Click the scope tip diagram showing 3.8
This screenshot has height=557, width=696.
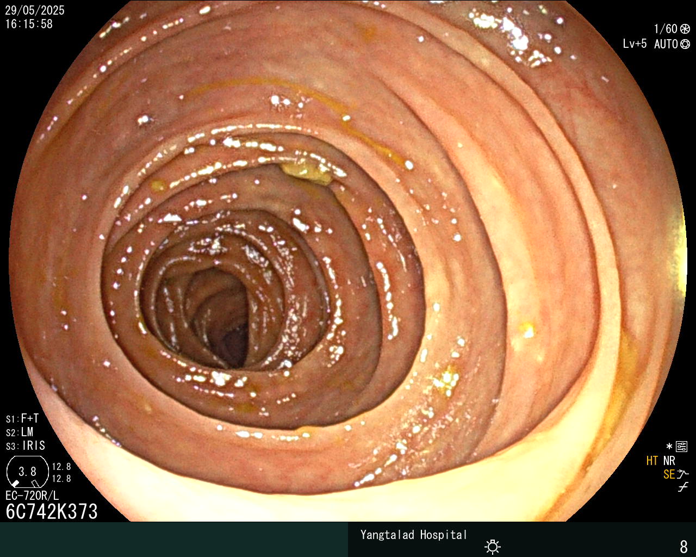coord(27,472)
